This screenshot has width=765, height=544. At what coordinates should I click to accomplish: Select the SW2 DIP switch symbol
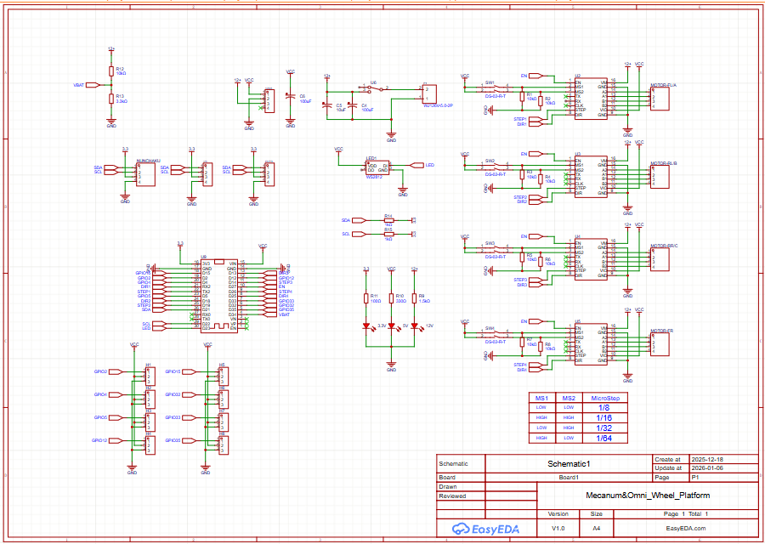[x=496, y=167]
